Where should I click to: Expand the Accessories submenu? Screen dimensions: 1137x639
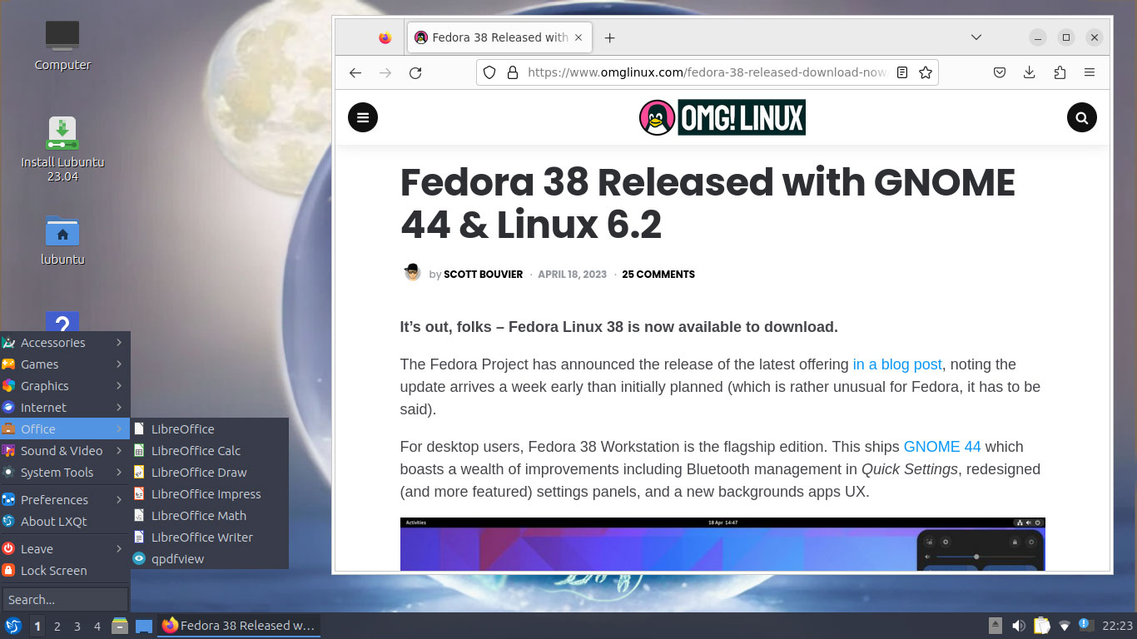pos(65,343)
